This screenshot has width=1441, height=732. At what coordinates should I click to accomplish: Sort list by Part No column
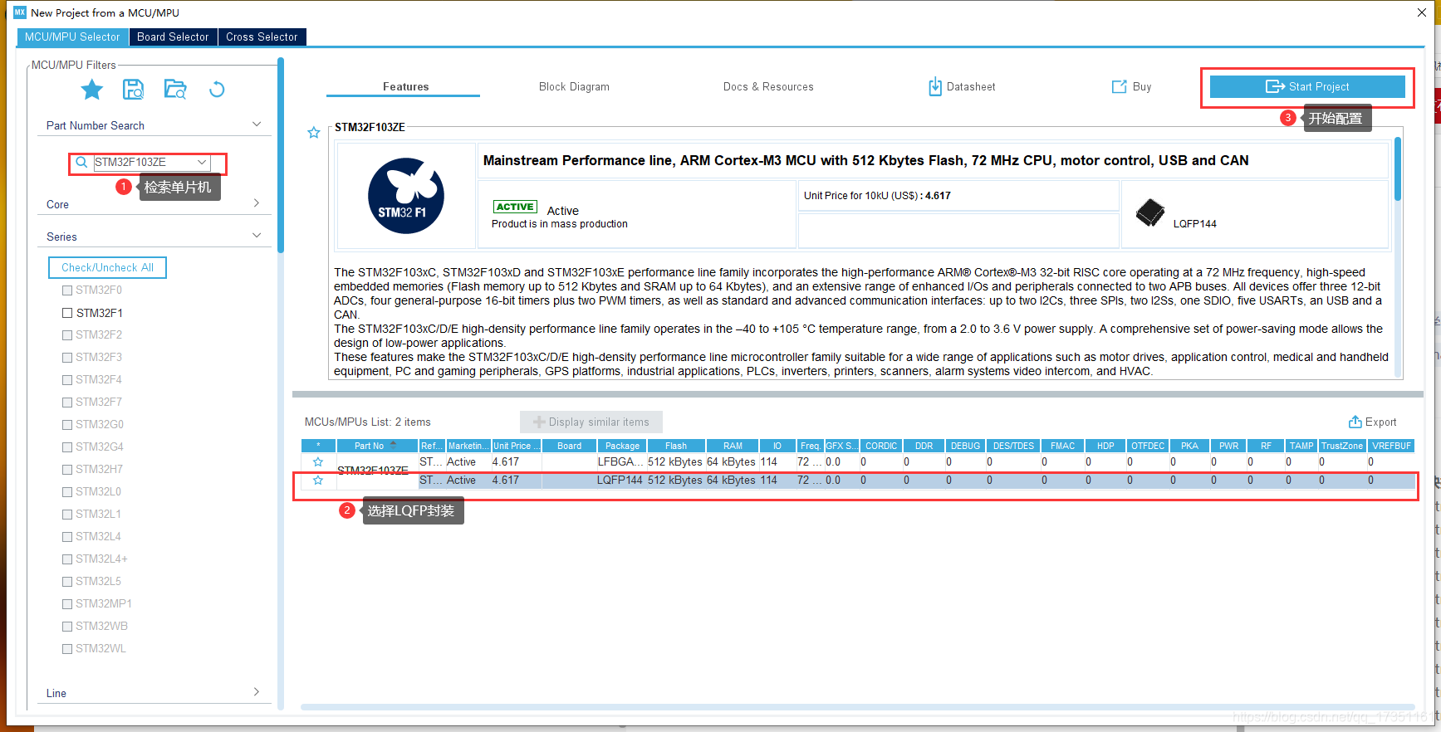click(377, 446)
